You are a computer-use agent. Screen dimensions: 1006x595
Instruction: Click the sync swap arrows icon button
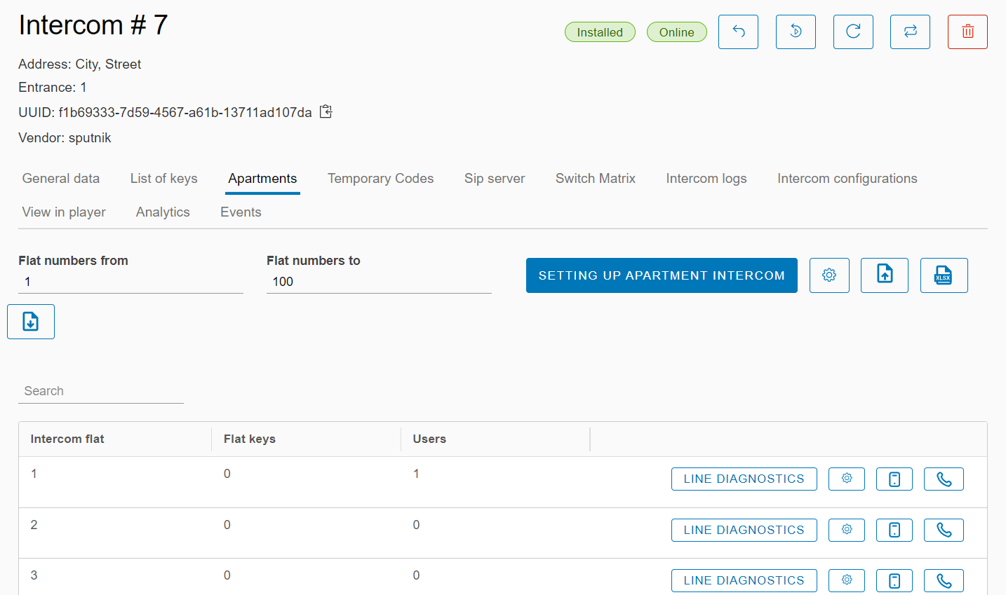(910, 32)
